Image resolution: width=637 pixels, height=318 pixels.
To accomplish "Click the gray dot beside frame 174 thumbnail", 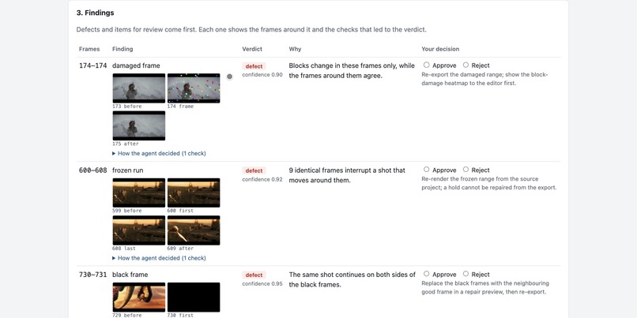I will pos(229,77).
